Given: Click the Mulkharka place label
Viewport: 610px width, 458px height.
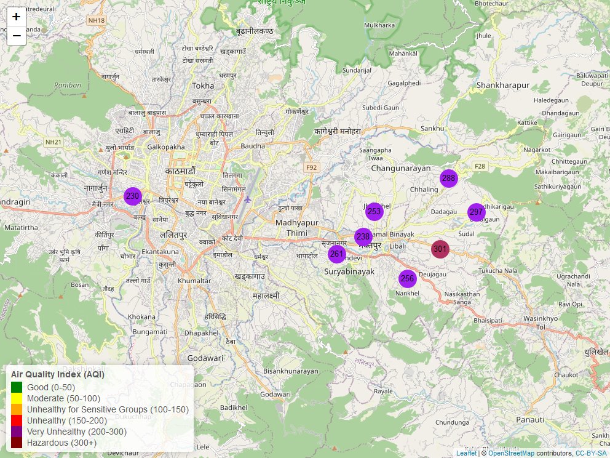Looking at the screenshot, I should click(379, 25).
